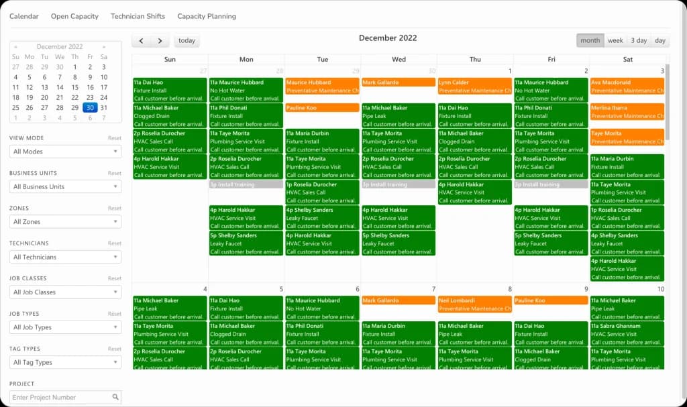
Task: Open the All Business Units dropdown
Action: pos(65,186)
